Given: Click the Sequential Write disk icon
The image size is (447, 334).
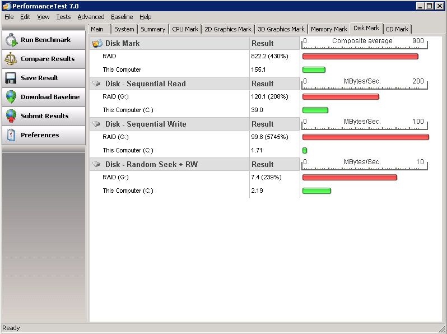Looking at the screenshot, I should pyautogui.click(x=97, y=124).
